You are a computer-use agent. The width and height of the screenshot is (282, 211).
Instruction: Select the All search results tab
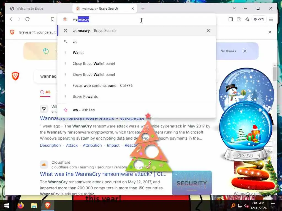pyautogui.click(x=45, y=92)
